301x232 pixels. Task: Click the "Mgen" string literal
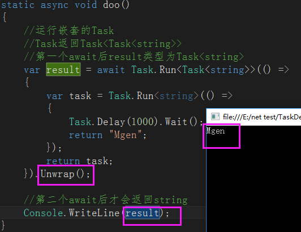[126, 135]
